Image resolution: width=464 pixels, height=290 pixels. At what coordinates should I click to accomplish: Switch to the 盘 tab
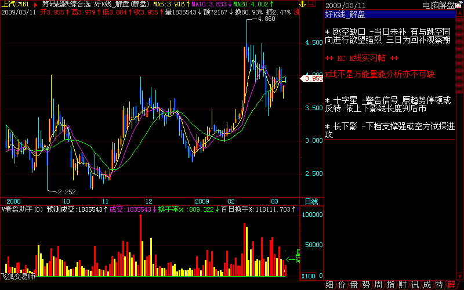[x=354, y=285]
